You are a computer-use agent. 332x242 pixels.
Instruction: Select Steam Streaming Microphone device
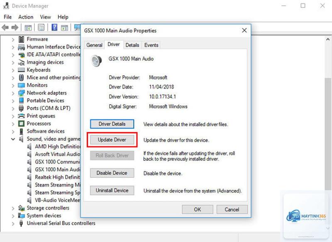58,185
